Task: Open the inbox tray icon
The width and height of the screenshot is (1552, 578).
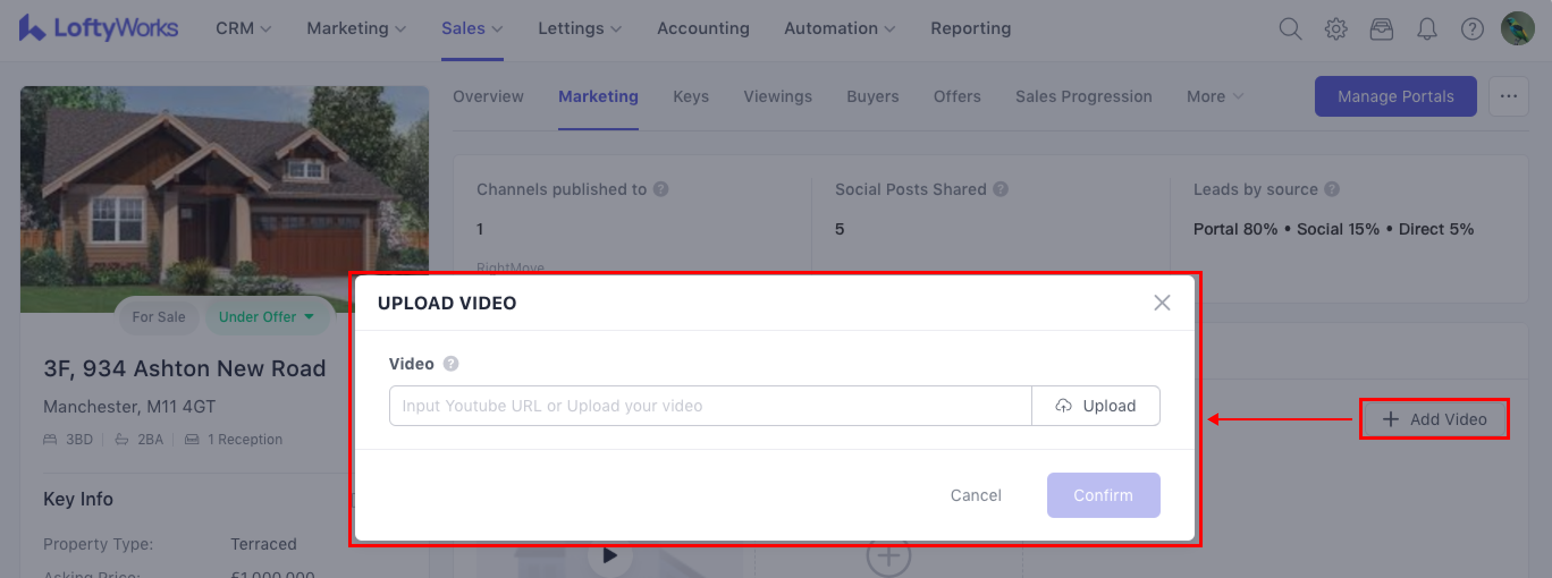Action: pos(1381,28)
